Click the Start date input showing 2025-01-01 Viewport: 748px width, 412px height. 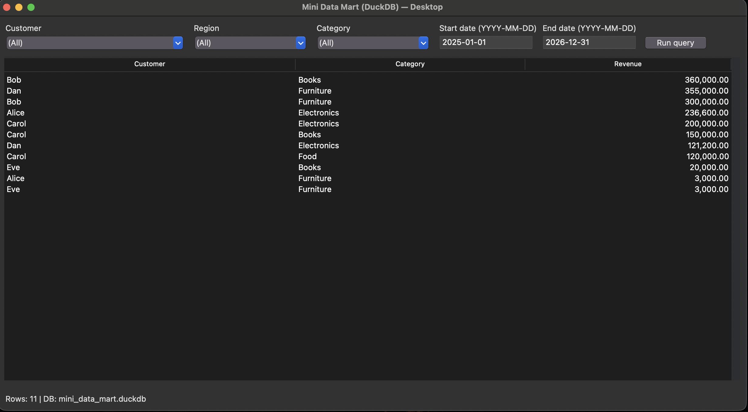point(485,42)
